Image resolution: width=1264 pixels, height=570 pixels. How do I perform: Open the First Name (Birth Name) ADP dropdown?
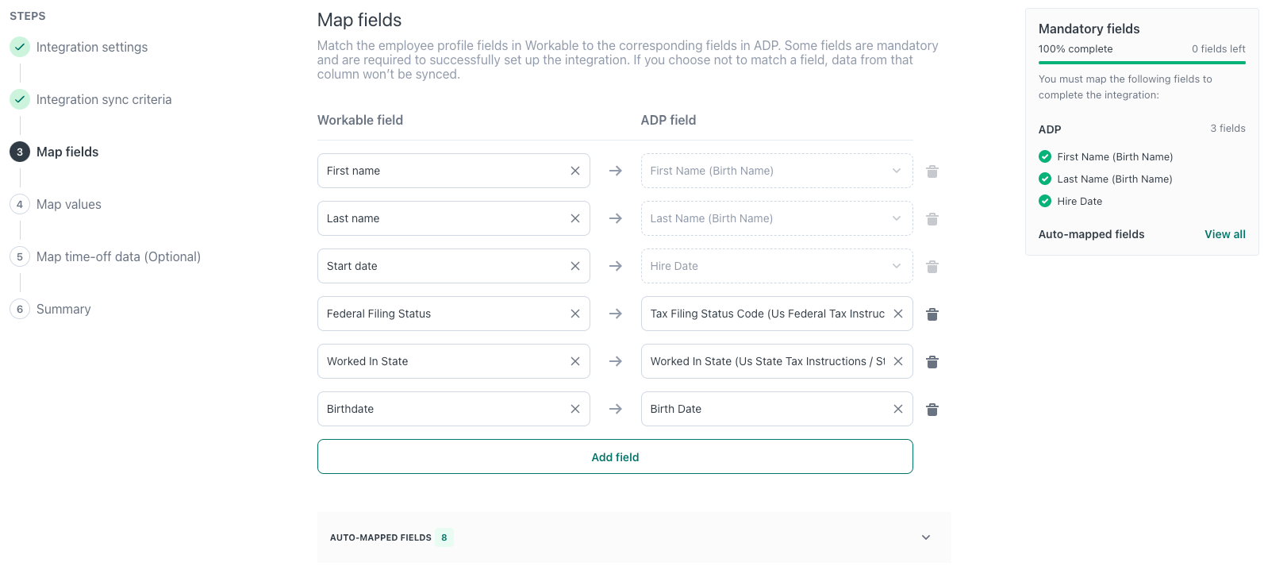click(777, 171)
